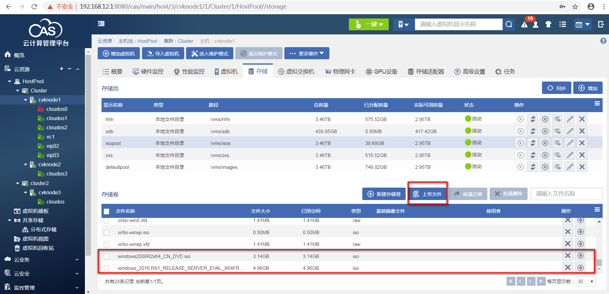This screenshot has height=294, width=609.
Task: Check the virtio-winxp.vfd checkbox
Action: tap(107, 244)
